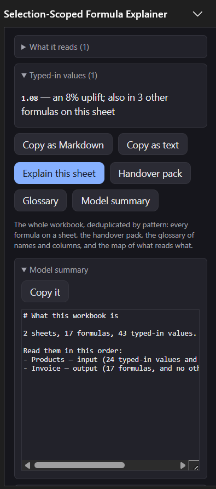Click the Copy as Markdown button

tap(63, 144)
